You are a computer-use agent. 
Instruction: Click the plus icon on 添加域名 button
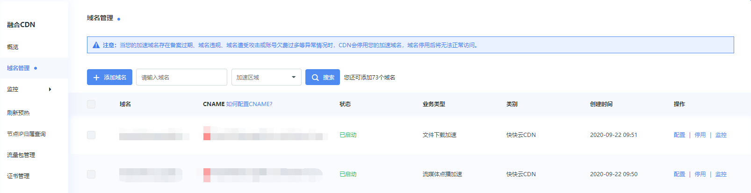pos(96,78)
